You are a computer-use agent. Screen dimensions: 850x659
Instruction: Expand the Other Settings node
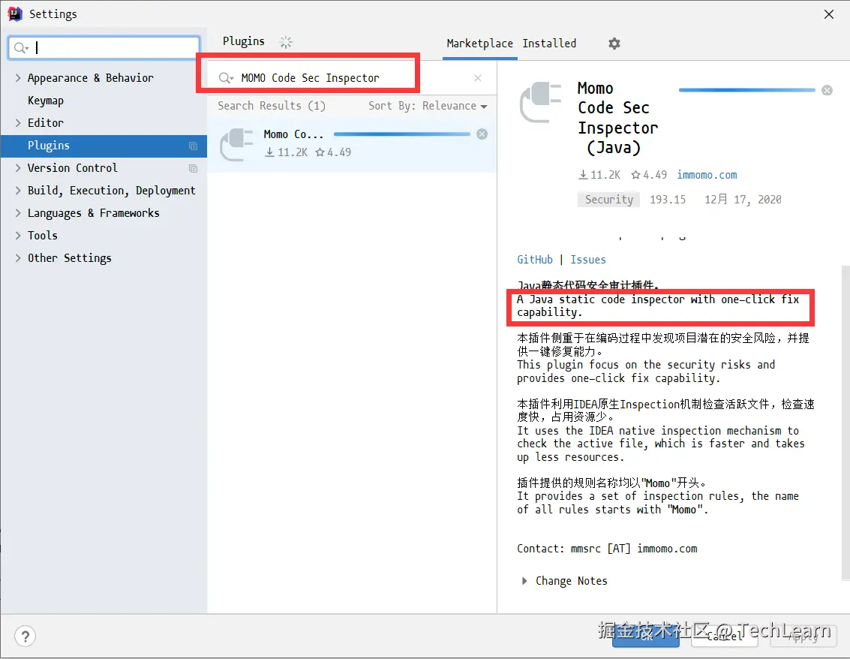(x=18, y=258)
